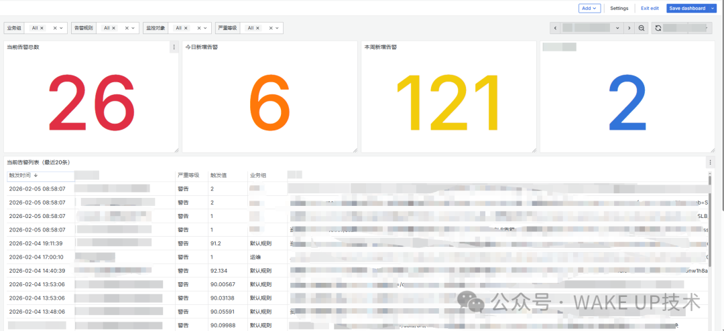Remove the All chip in 监控对象 filter

[186, 28]
